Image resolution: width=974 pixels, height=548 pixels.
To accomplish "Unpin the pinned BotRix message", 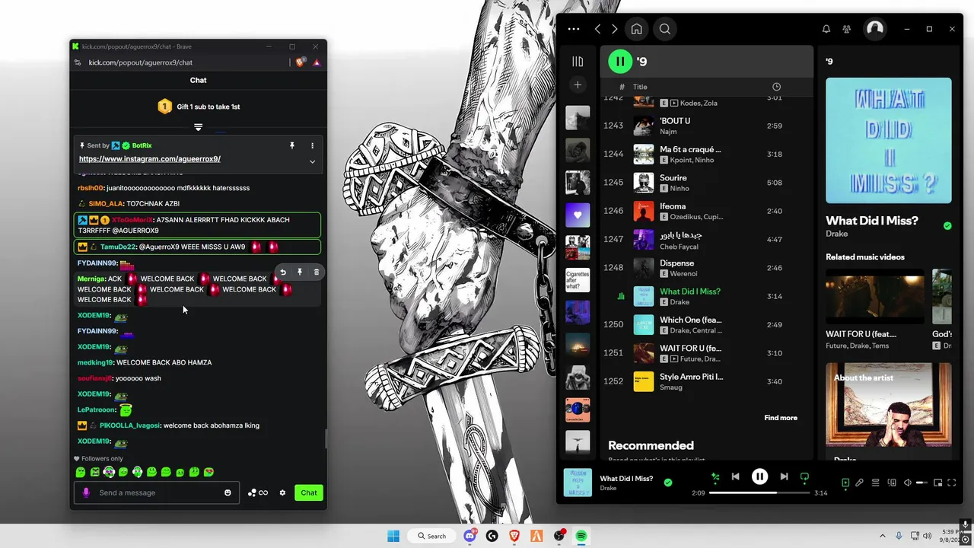I will coord(291,145).
